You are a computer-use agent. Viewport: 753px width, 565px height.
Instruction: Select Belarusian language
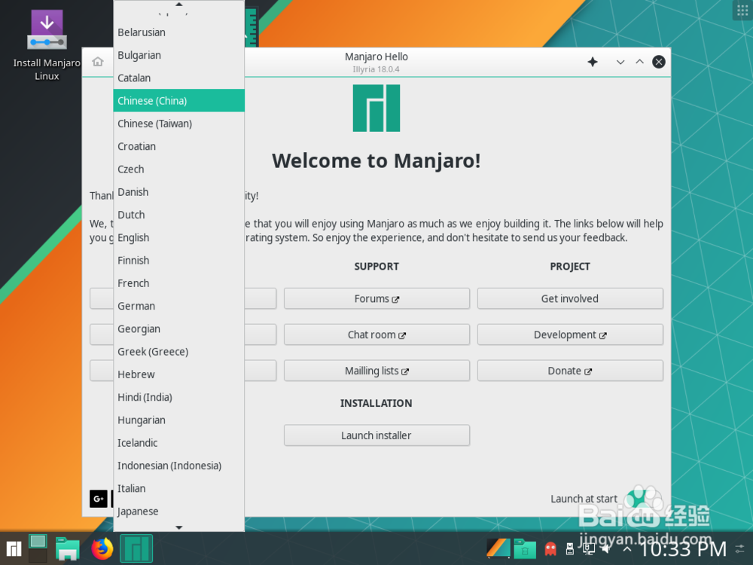(x=179, y=32)
